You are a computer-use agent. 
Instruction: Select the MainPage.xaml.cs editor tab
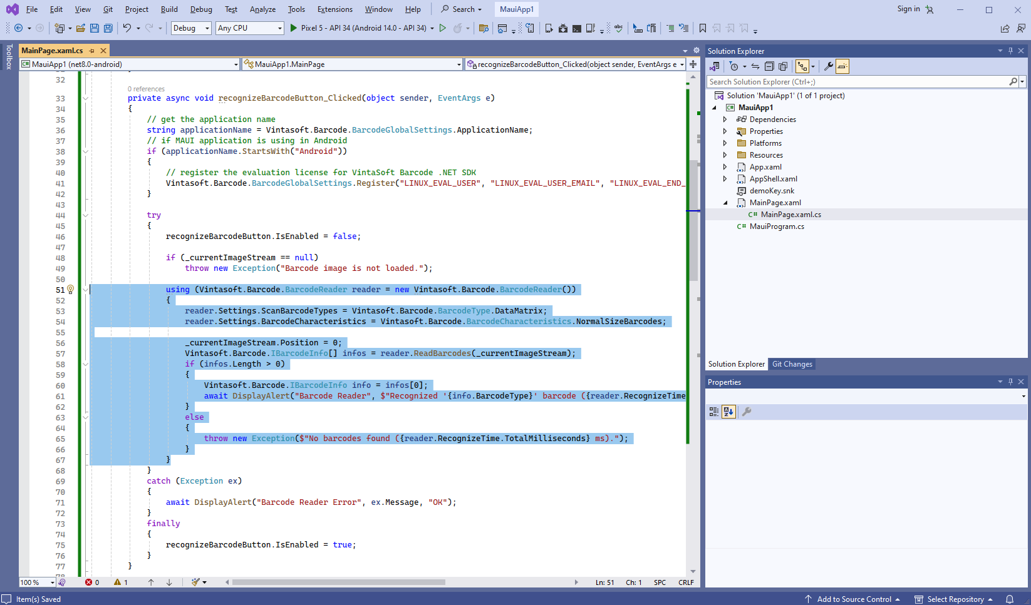point(52,51)
